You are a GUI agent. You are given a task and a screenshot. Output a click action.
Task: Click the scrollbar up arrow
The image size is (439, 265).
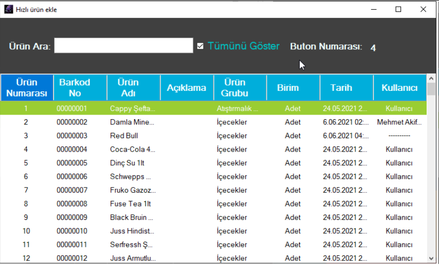coord(431,79)
